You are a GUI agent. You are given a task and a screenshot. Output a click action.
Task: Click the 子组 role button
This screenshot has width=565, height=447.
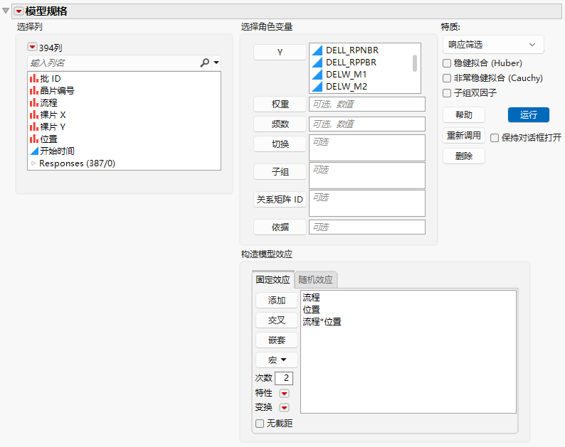point(280,172)
